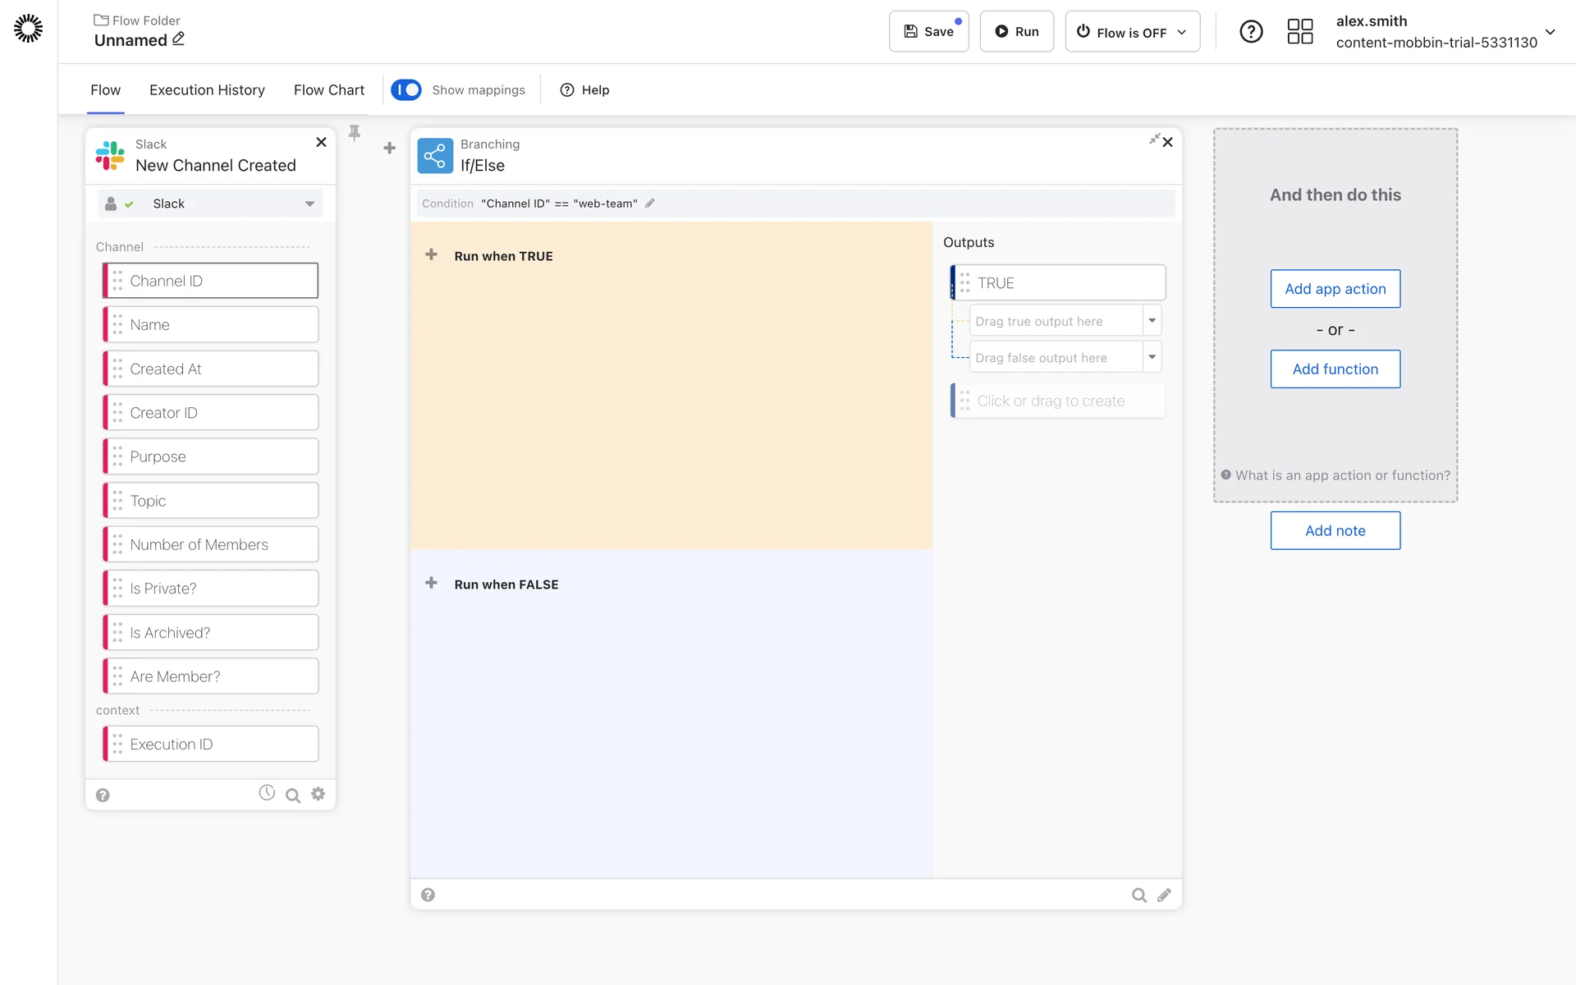The image size is (1576, 985).
Task: Click search icon in Slack card footer
Action: click(292, 795)
